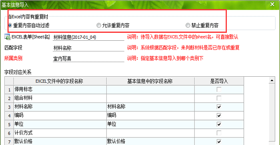
Task: Click the 匹配字段 field showing 材料名称
Action: point(88,48)
